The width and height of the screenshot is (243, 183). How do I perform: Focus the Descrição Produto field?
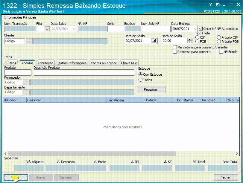pyautogui.click(x=84, y=73)
